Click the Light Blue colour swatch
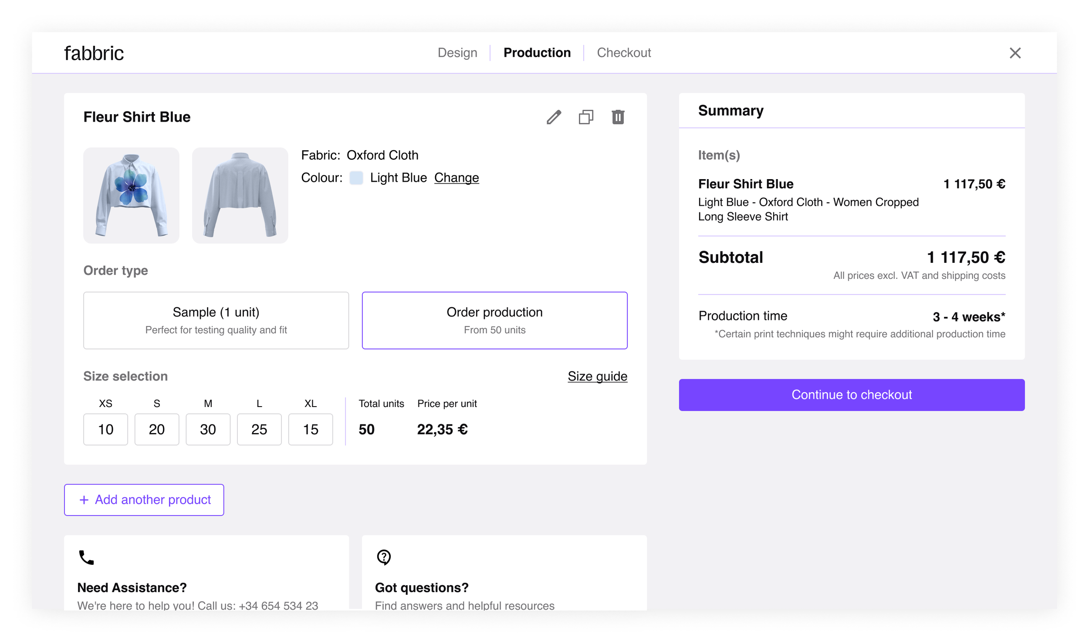The width and height of the screenshot is (1089, 641). (x=356, y=178)
